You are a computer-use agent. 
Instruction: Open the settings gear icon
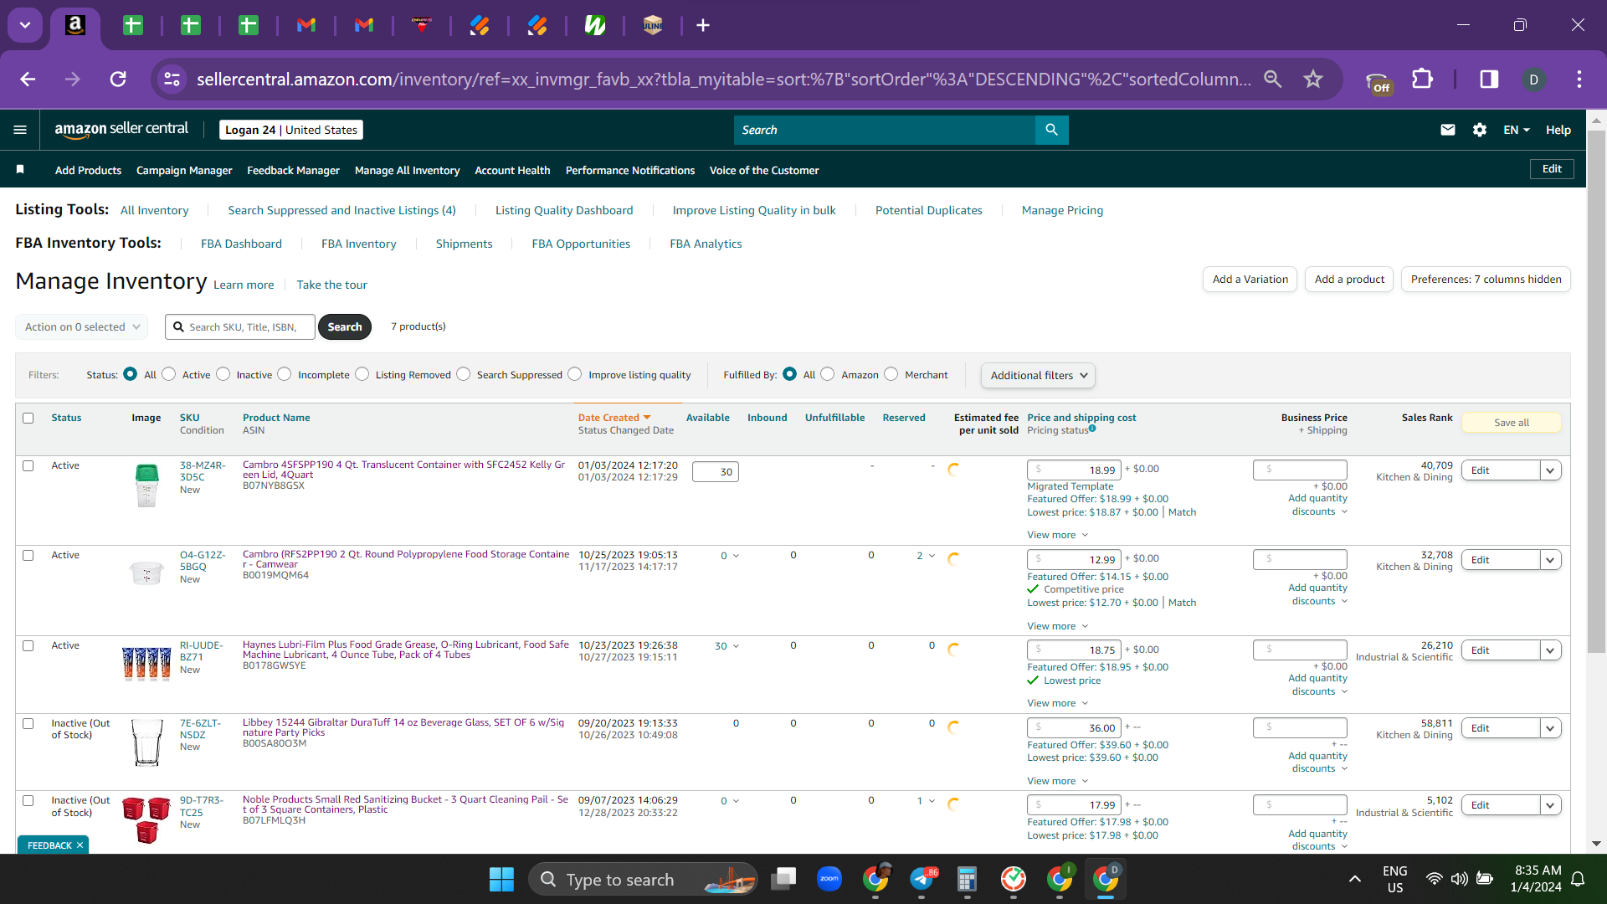point(1480,130)
